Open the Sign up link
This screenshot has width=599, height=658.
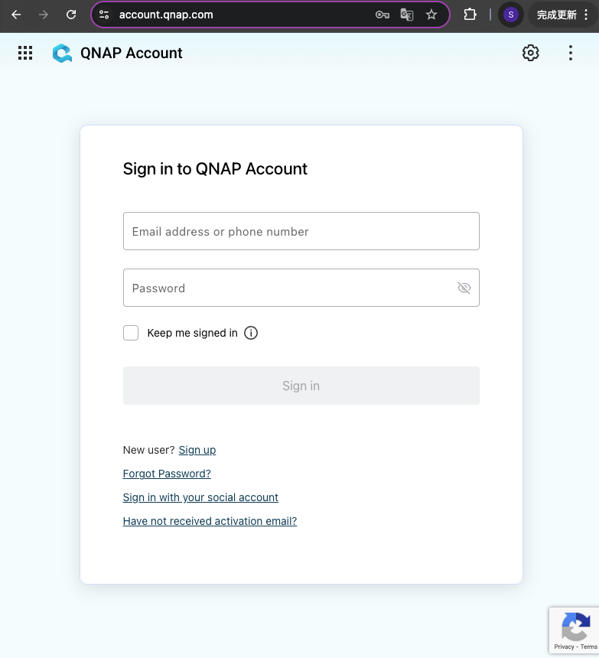click(197, 450)
